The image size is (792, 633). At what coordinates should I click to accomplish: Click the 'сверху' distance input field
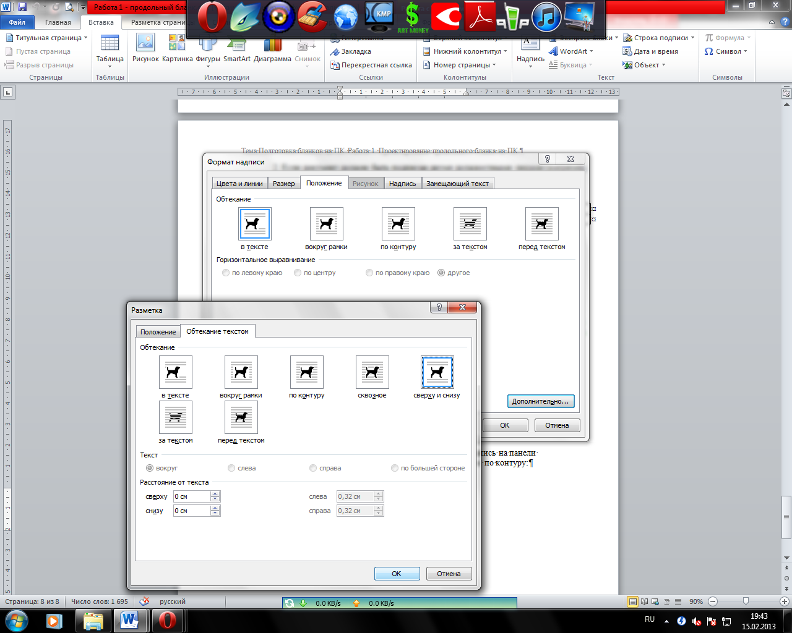pos(192,496)
